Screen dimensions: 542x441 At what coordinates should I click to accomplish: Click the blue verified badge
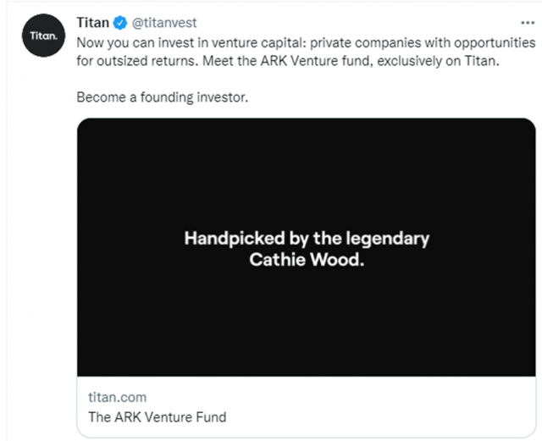pyautogui.click(x=121, y=23)
